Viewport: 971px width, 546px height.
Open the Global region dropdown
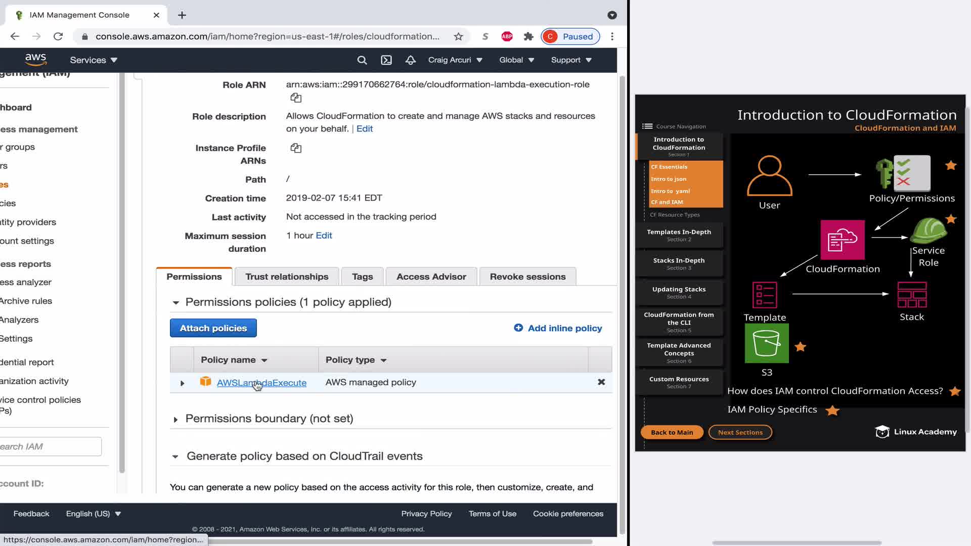click(516, 60)
